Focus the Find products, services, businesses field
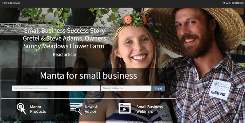Screen dimensions: 245x123 point(56,88)
